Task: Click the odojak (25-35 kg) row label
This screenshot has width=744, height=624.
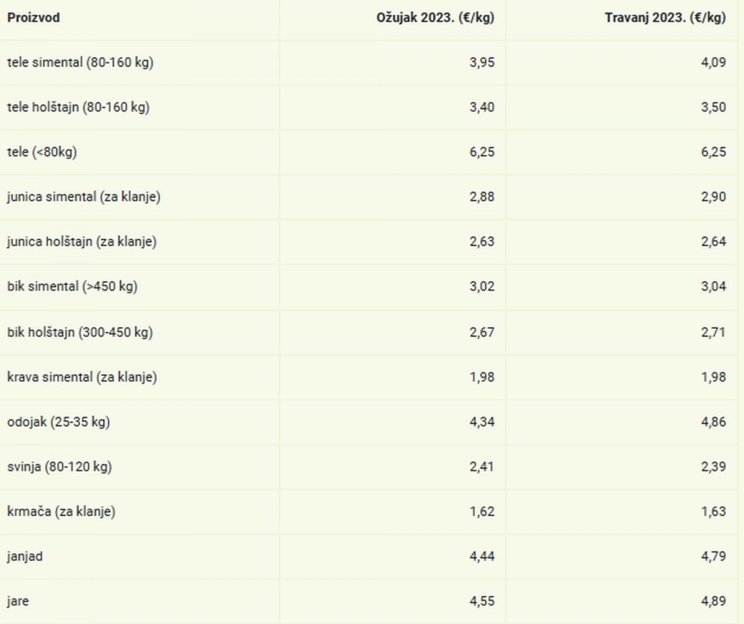Action: [x=59, y=422]
